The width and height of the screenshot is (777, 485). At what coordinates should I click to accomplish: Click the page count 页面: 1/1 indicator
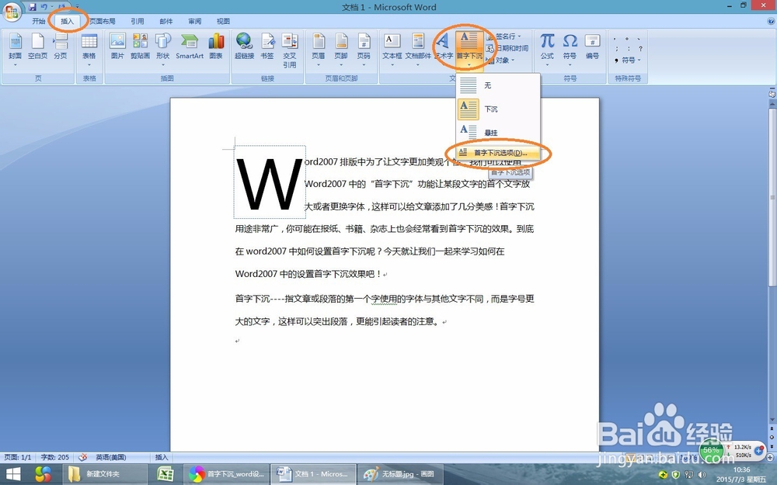coord(18,457)
